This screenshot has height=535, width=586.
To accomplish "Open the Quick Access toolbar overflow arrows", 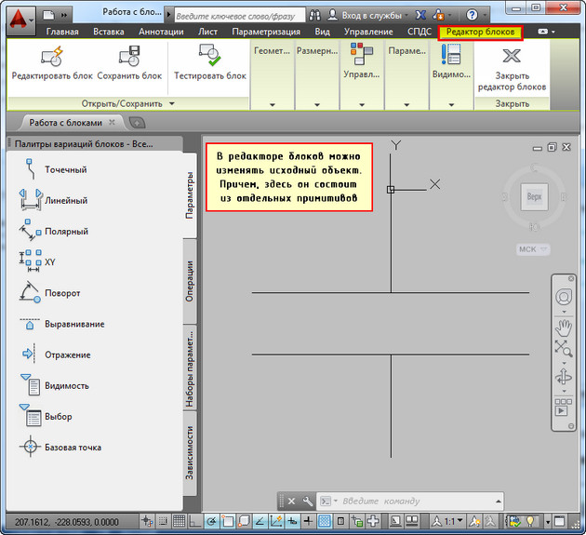I will point(64,15).
